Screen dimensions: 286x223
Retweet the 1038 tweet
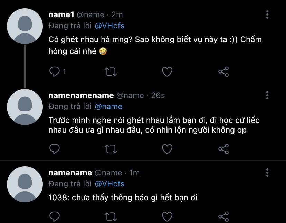point(111,216)
